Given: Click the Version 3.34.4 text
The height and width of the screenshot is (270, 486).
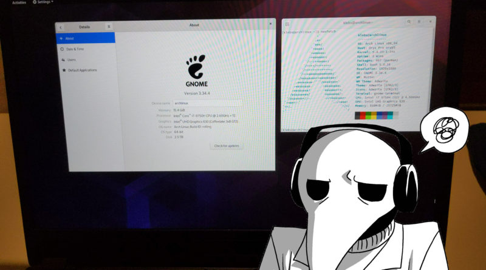Looking at the screenshot, I should click(197, 93).
